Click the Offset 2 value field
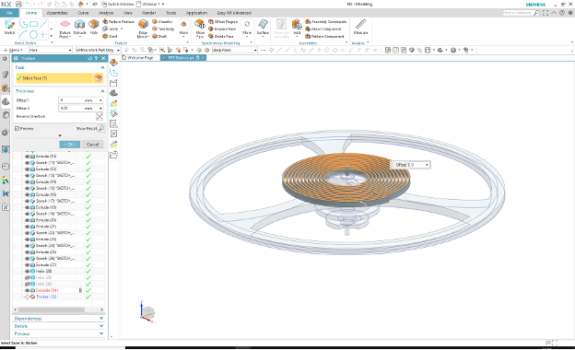 pyautogui.click(x=71, y=108)
